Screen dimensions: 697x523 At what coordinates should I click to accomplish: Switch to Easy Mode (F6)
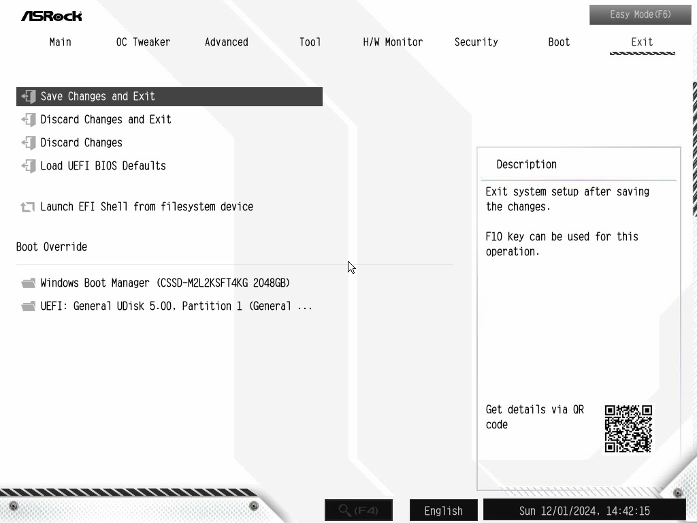[640, 15]
